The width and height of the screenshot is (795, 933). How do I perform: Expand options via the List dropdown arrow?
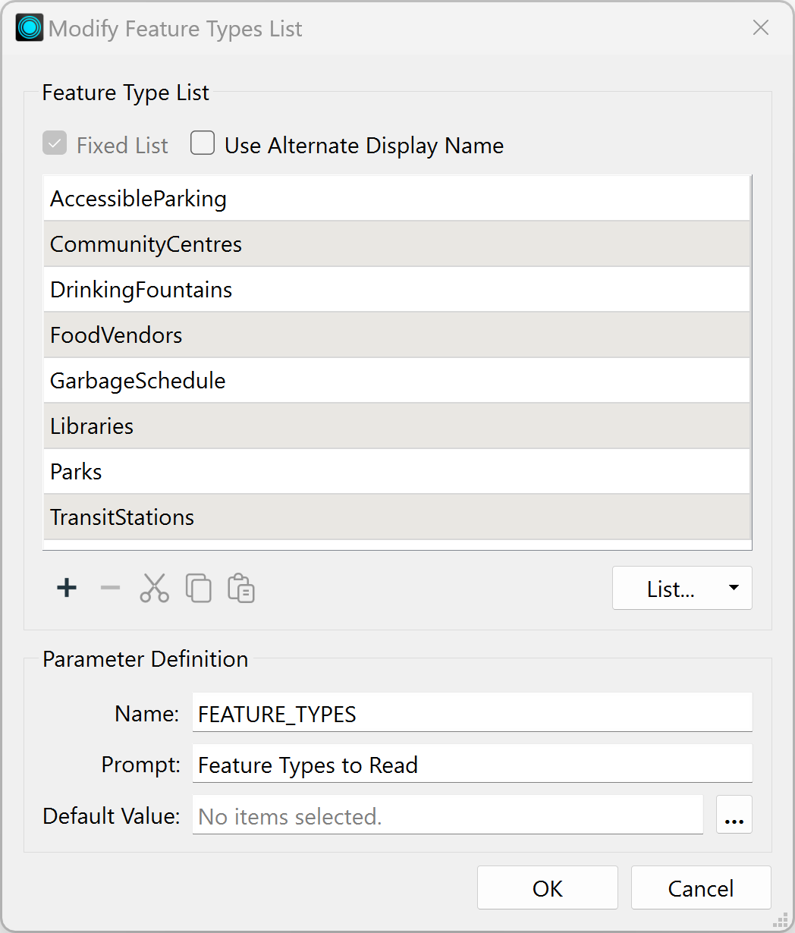pyautogui.click(x=733, y=588)
